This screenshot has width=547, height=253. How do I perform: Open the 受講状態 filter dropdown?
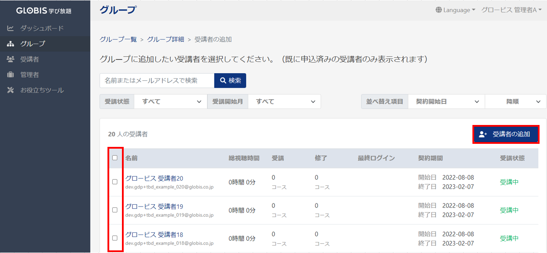pyautogui.click(x=171, y=101)
